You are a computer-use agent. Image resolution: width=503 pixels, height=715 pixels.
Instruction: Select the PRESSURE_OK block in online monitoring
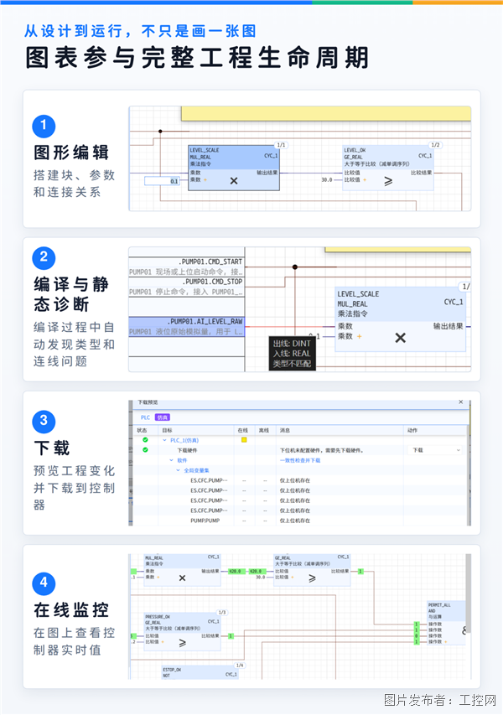[x=183, y=631]
